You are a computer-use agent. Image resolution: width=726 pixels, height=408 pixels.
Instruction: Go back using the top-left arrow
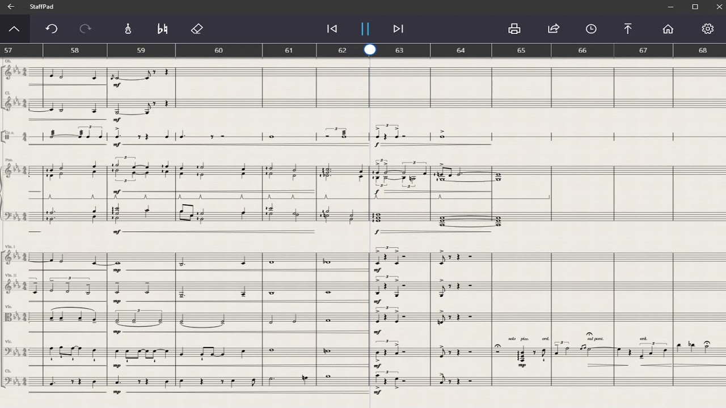click(11, 7)
